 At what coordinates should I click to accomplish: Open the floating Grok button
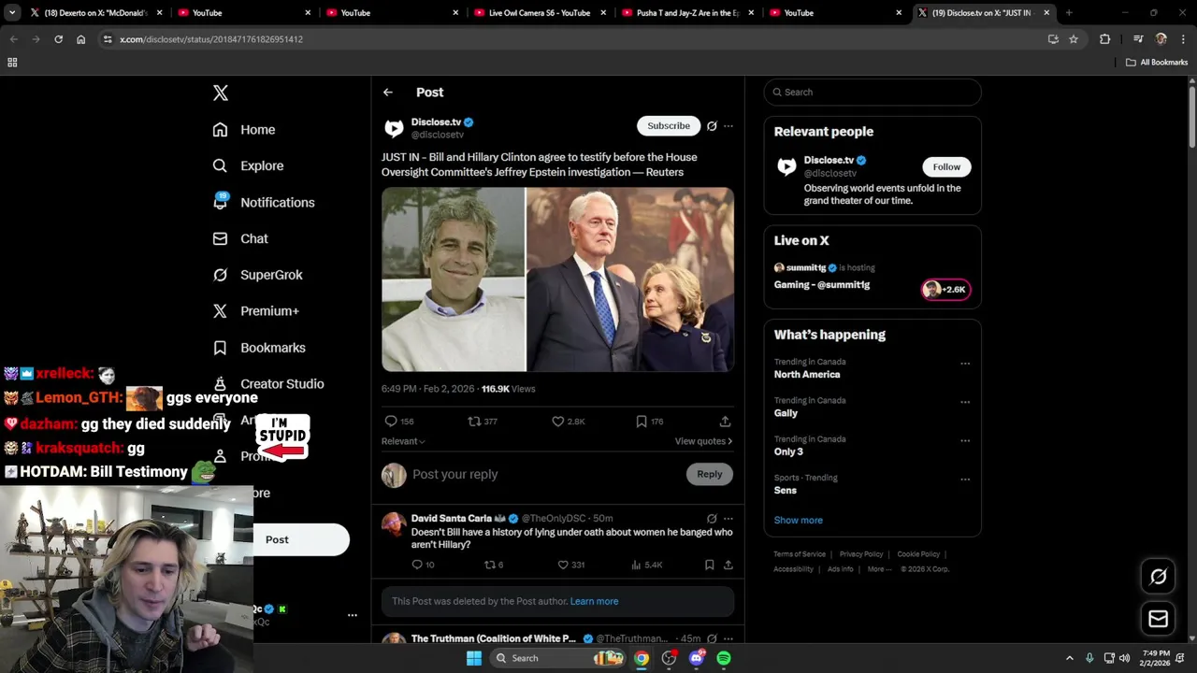pos(1158,577)
